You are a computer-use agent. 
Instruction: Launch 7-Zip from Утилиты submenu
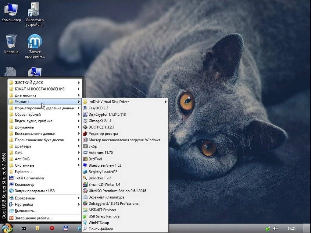[x=125, y=146]
